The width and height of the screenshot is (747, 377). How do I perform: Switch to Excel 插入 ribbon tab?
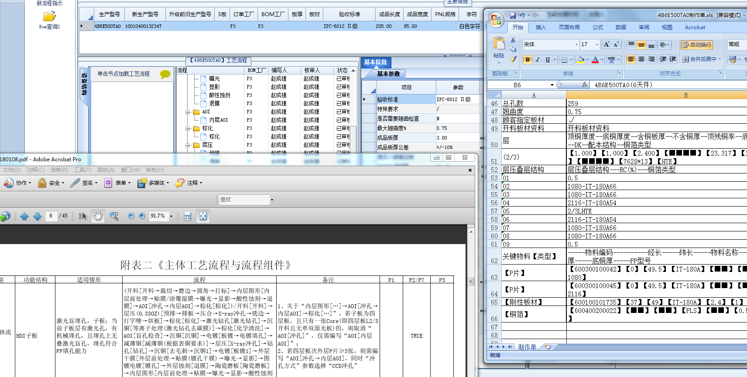(x=541, y=27)
